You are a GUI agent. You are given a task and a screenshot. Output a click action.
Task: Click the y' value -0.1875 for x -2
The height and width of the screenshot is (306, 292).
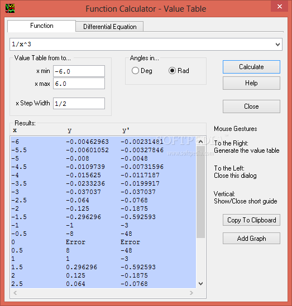click(134, 208)
